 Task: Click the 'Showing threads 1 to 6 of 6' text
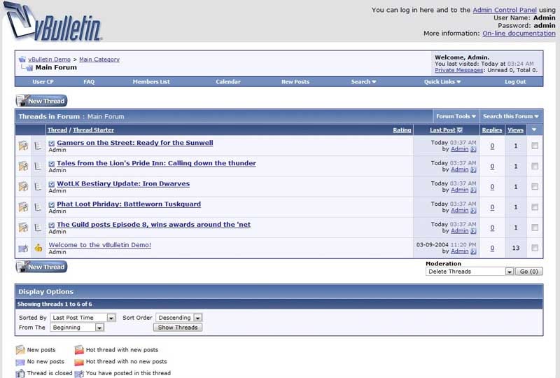coord(55,304)
